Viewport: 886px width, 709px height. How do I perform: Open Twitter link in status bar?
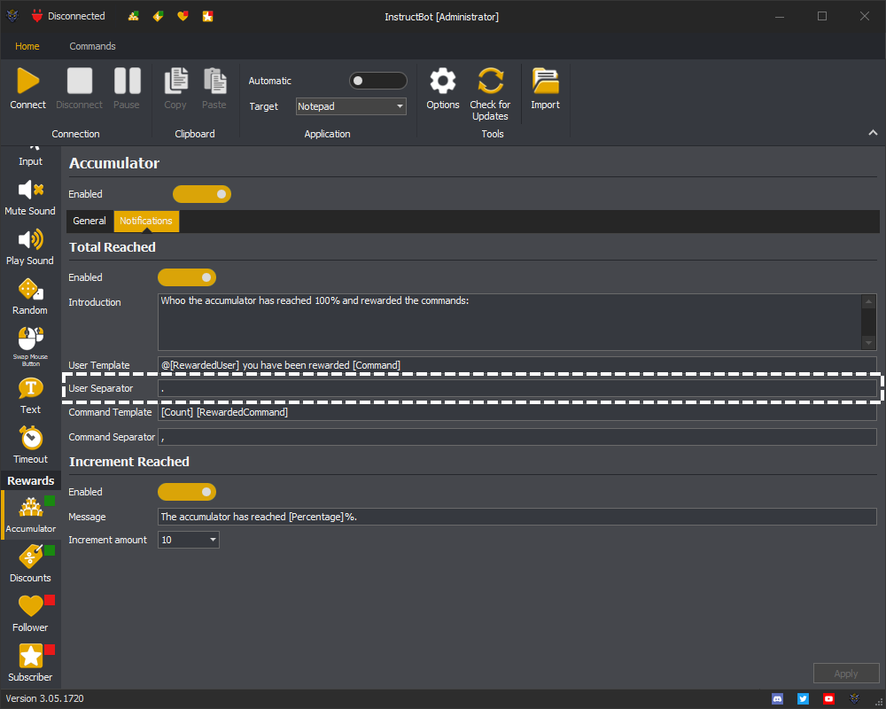pyautogui.click(x=803, y=699)
